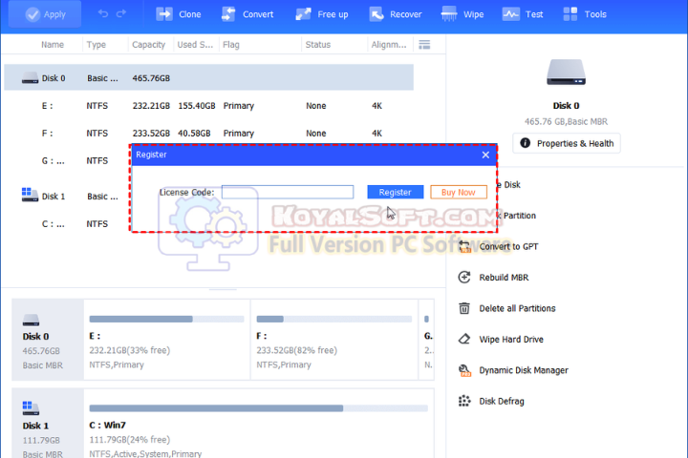The image size is (688, 458).
Task: Click the Alignment column header
Action: 389,45
